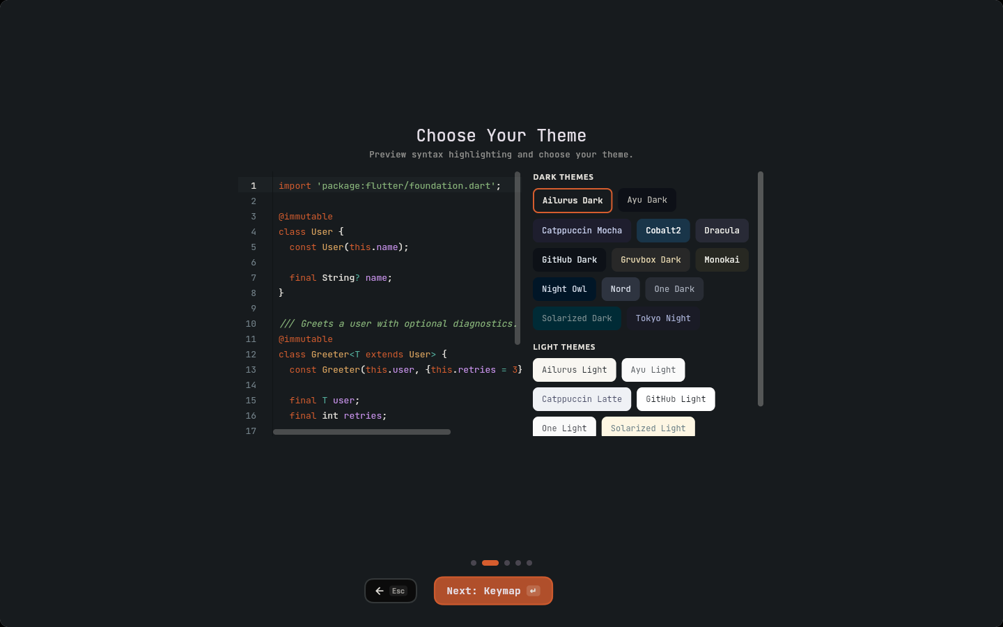Apply the Tokyo Night theme
The image size is (1003, 627).
(663, 318)
